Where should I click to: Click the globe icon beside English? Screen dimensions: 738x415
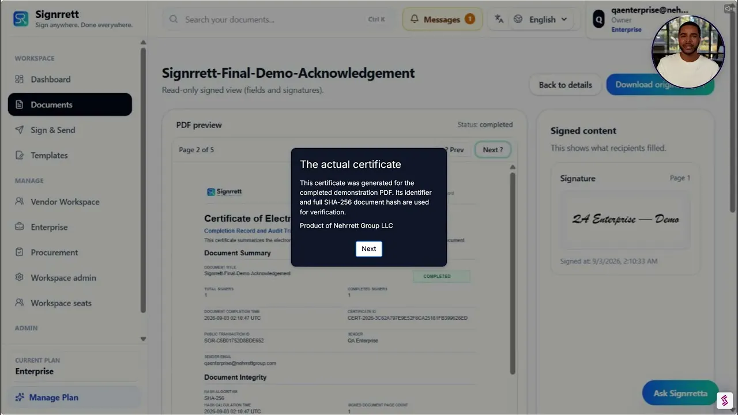tap(518, 19)
